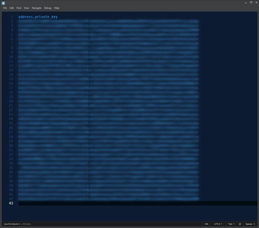259x228 pixels.
Task: Open the Edit menu
Action: click(x=12, y=8)
